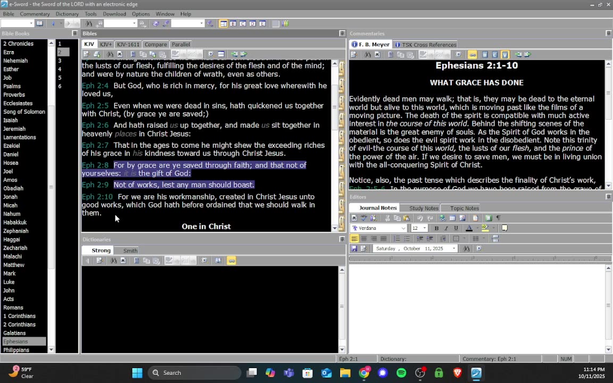This screenshot has height=383, width=613.
Task: Click the library books icon in main toolbar
Action: tap(285, 24)
